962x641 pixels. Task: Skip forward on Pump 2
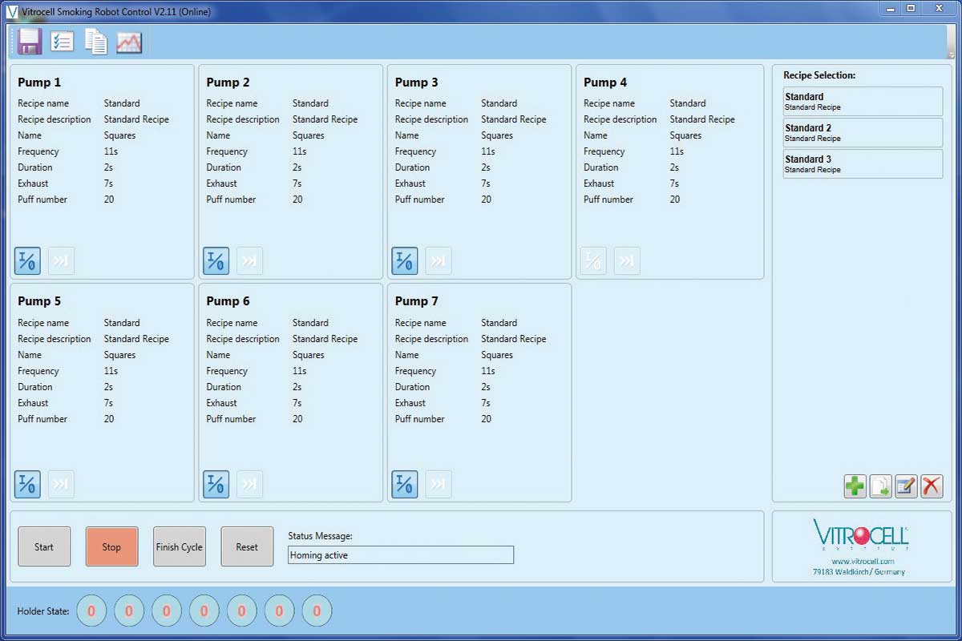tap(249, 261)
